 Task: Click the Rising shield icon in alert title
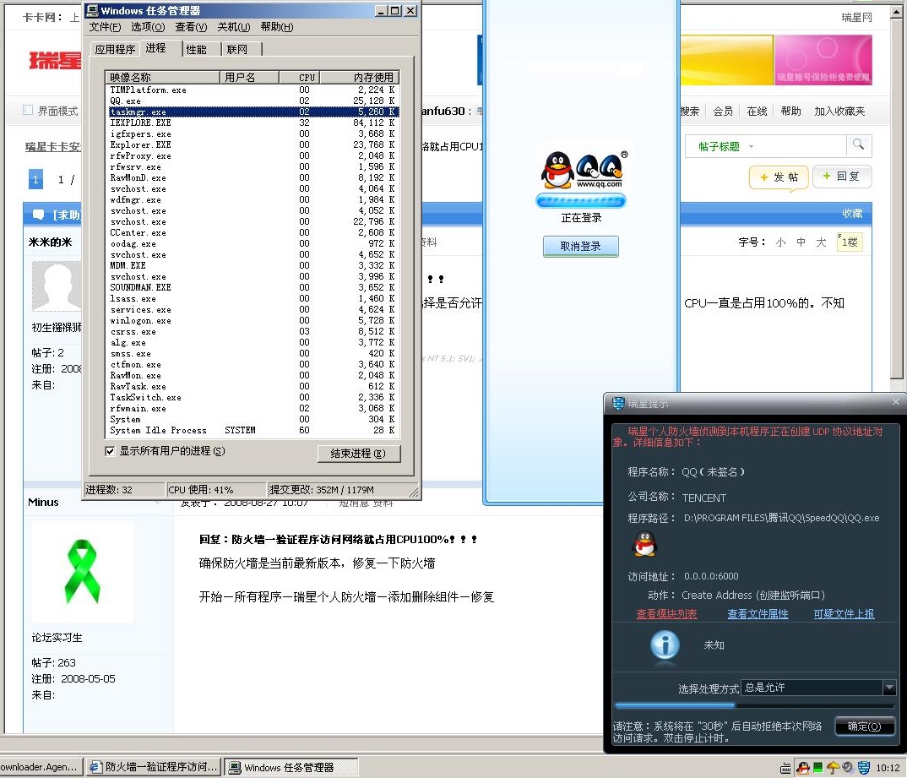coord(618,403)
